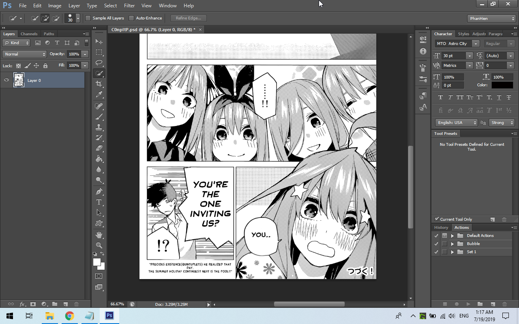Screen dimensions: 519x324
Task: Open the Kind layer filter dropdown
Action: tap(17, 43)
